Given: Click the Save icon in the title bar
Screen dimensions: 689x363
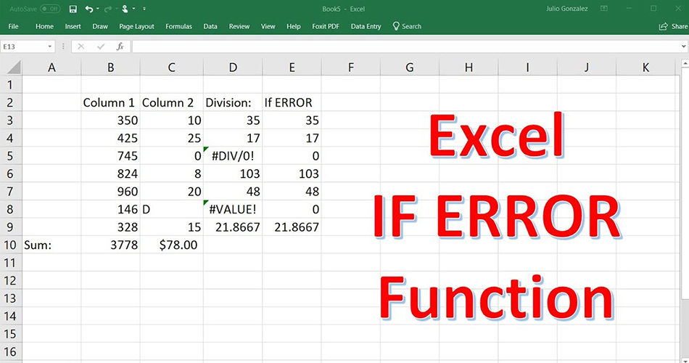Looking at the screenshot, I should click(73, 9).
